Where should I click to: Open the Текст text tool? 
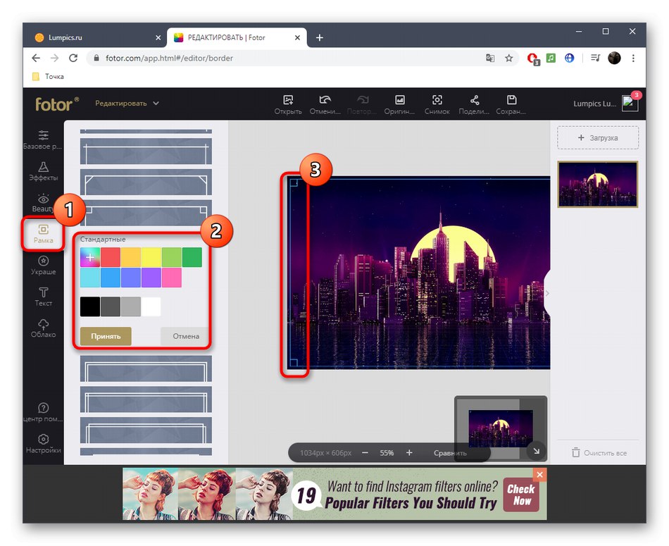point(43,296)
